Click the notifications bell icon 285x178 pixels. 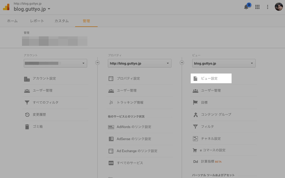[x=246, y=7]
